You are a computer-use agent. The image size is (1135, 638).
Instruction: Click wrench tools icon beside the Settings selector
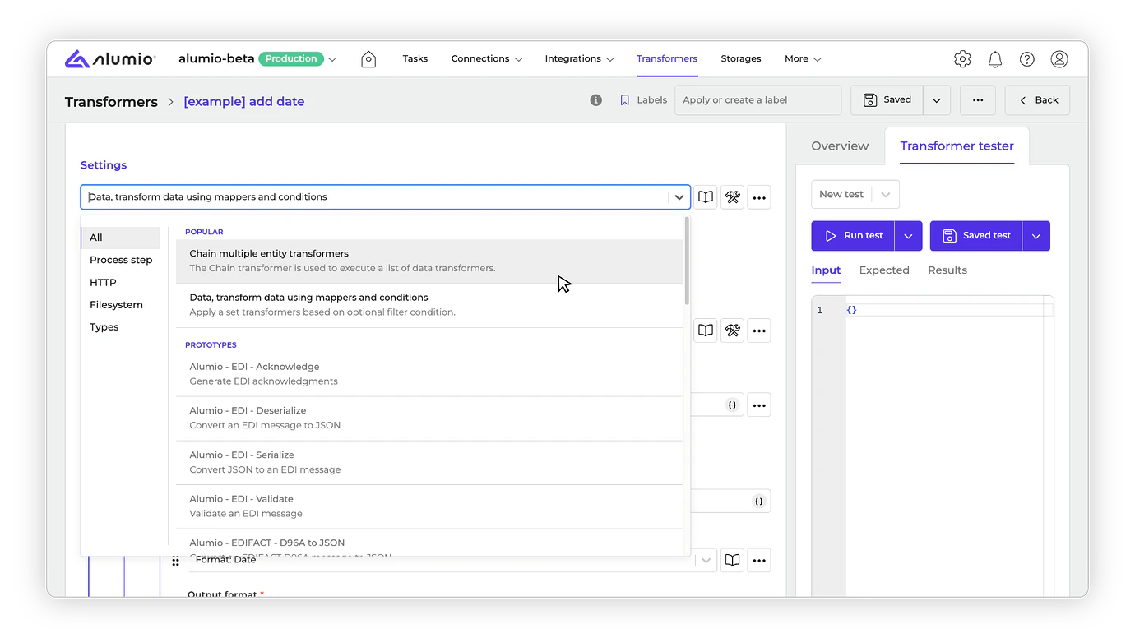tap(732, 197)
